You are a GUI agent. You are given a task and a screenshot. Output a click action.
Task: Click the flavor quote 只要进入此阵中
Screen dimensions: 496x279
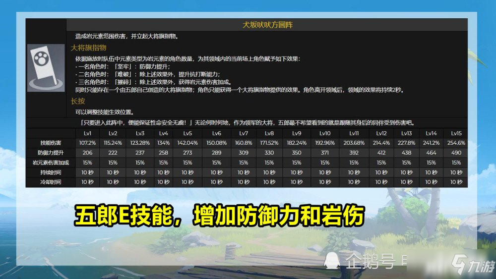[x=248, y=123]
